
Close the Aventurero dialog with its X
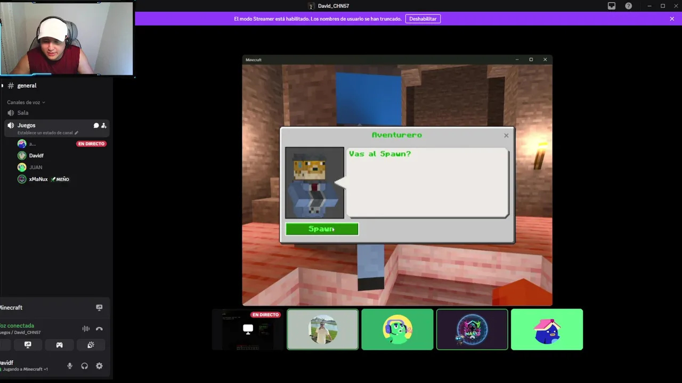pos(506,136)
